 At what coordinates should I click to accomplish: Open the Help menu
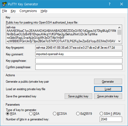(44, 11)
